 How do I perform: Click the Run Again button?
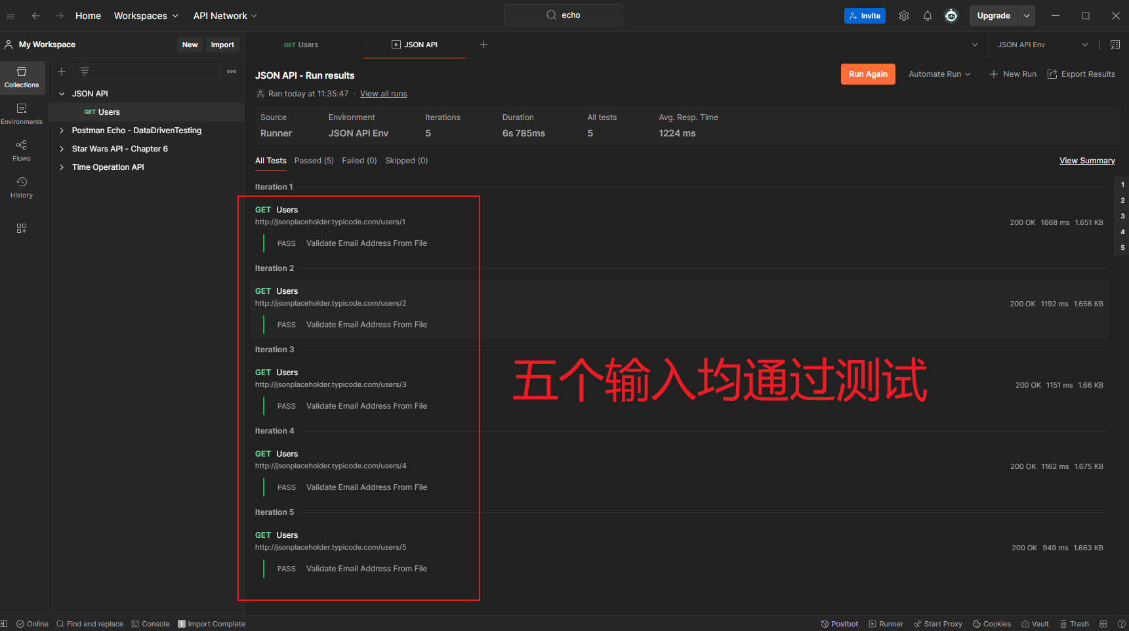(x=868, y=74)
